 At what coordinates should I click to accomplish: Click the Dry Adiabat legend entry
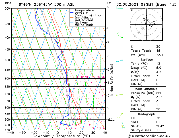[81, 18]
